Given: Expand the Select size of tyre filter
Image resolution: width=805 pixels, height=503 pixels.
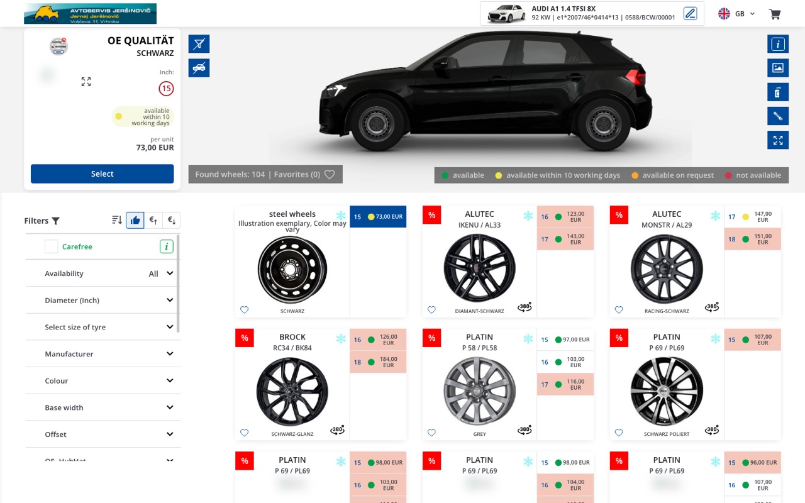Looking at the screenshot, I should pyautogui.click(x=102, y=327).
